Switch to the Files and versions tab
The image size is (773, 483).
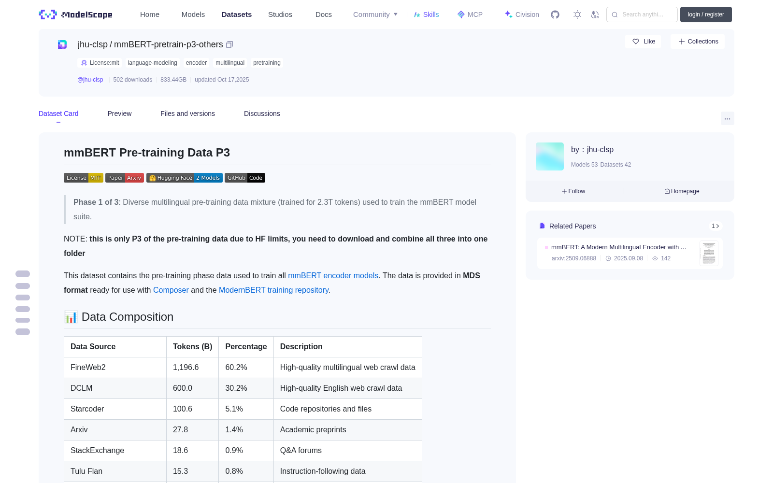187,114
